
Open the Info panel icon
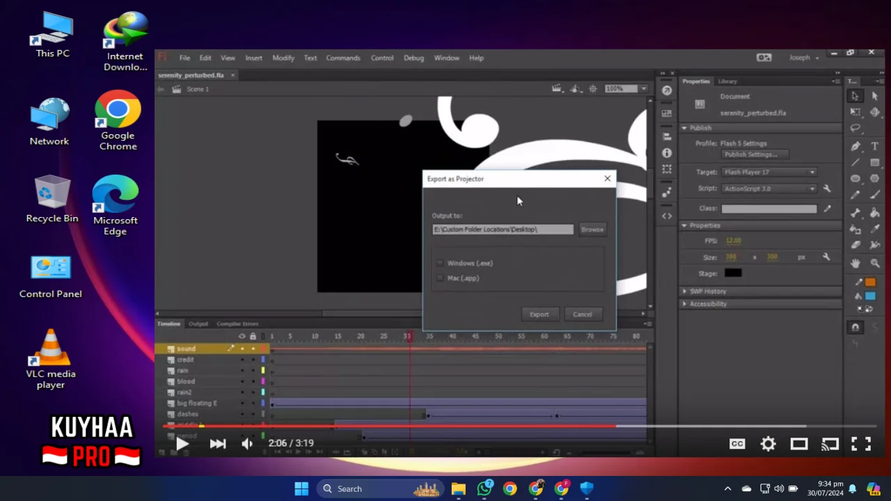click(x=667, y=153)
